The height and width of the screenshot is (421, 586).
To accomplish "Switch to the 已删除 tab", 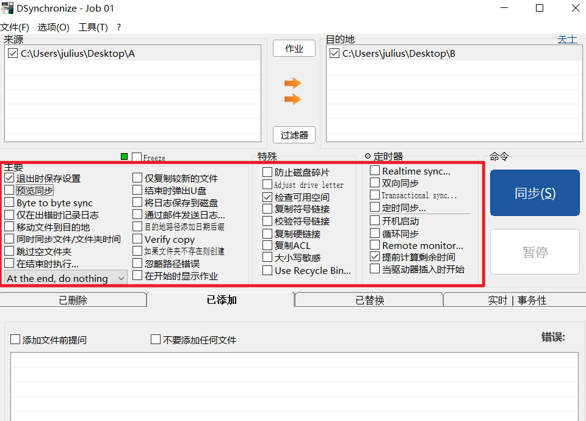I will point(73,300).
